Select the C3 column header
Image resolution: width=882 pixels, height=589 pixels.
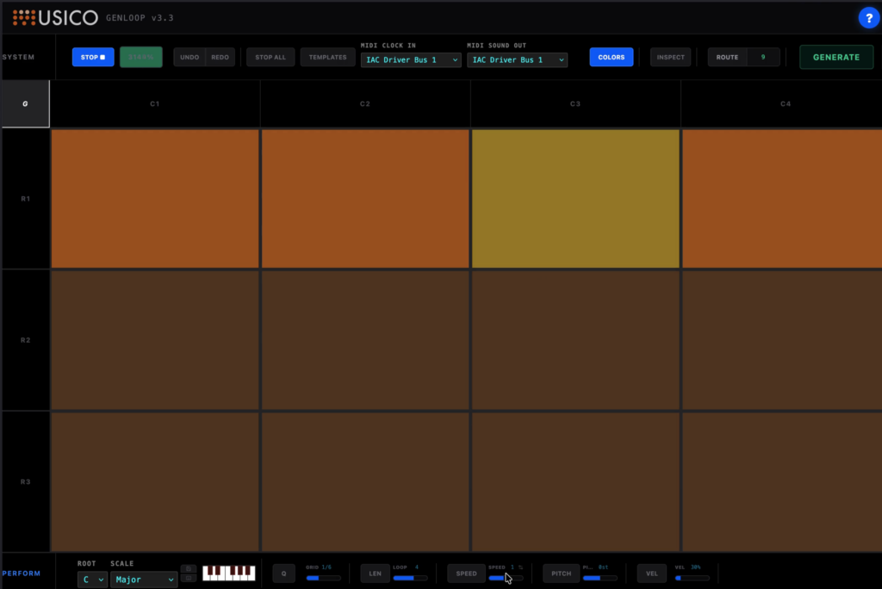click(x=575, y=104)
